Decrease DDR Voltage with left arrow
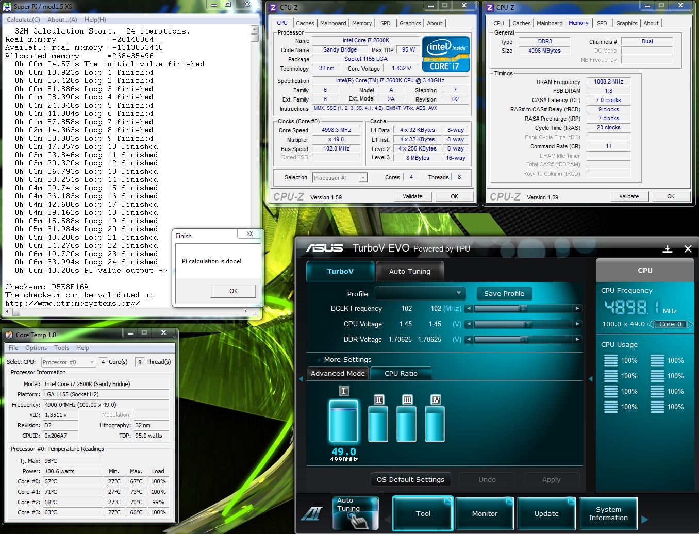Viewport: 699px width, 534px height. click(469, 340)
